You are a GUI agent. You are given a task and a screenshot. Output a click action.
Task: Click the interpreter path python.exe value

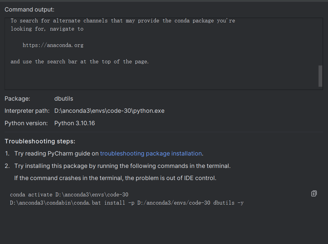(109, 111)
